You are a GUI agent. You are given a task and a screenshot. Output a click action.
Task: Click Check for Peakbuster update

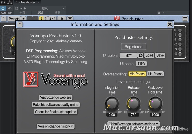pos(56,112)
